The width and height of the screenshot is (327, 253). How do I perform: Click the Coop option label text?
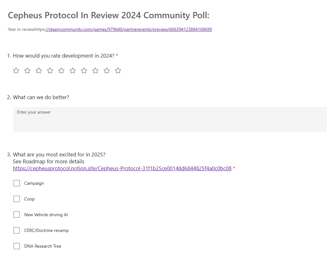(x=30, y=199)
